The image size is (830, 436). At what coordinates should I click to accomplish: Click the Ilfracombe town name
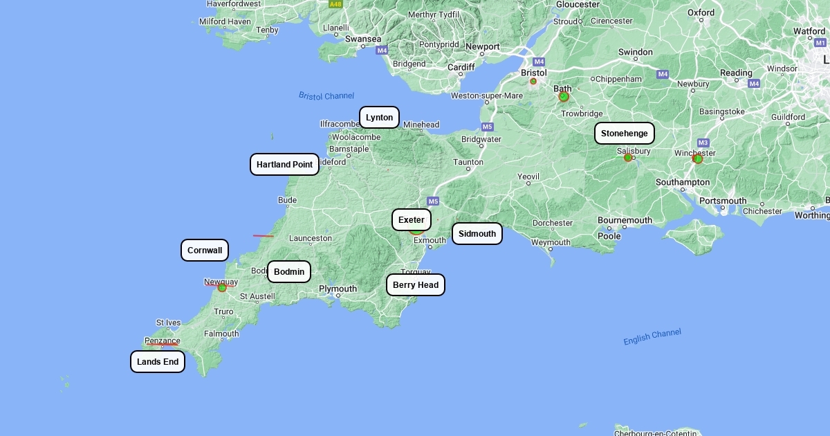(x=340, y=125)
